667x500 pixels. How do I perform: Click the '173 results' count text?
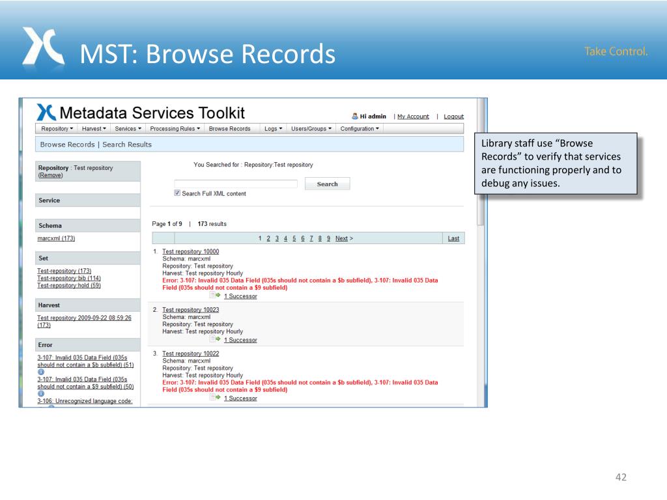212,224
